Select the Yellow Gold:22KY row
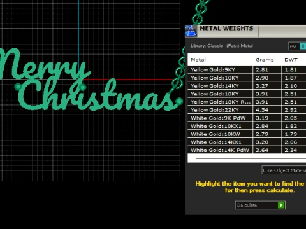Screen dimensions: 306x229 coord(247,110)
